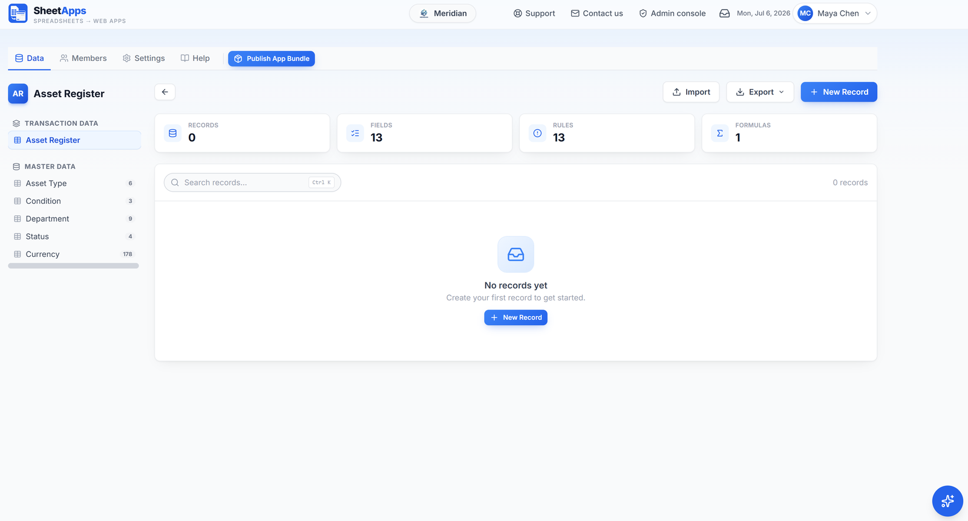The image size is (968, 521).
Task: Click the Asset Type table grid icon
Action: tap(18, 183)
